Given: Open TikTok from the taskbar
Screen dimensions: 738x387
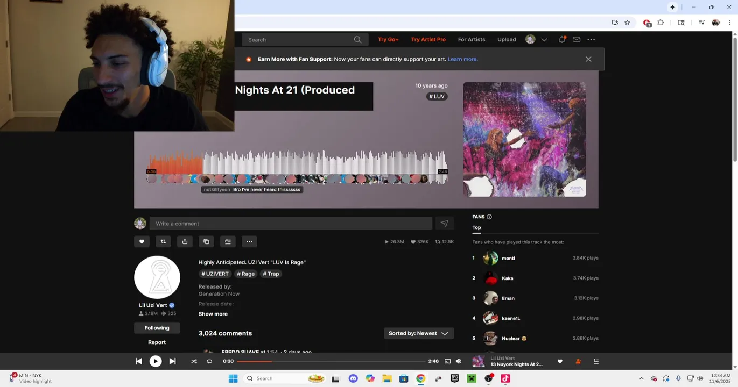Looking at the screenshot, I should (x=505, y=378).
